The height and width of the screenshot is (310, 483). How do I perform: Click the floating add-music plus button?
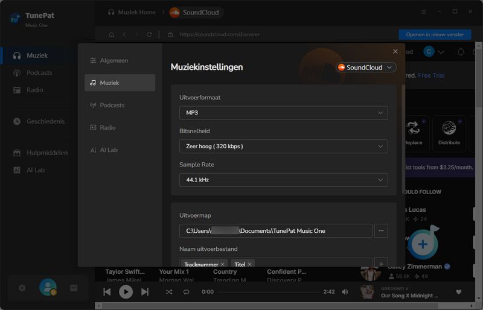click(423, 244)
